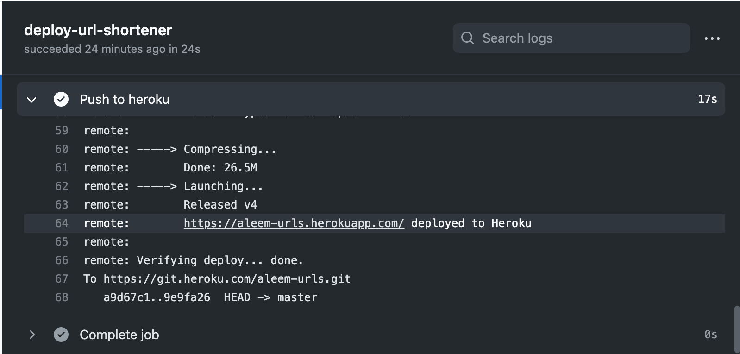Click 'deployed to Heroku' log text
740x354 pixels.
tap(471, 223)
